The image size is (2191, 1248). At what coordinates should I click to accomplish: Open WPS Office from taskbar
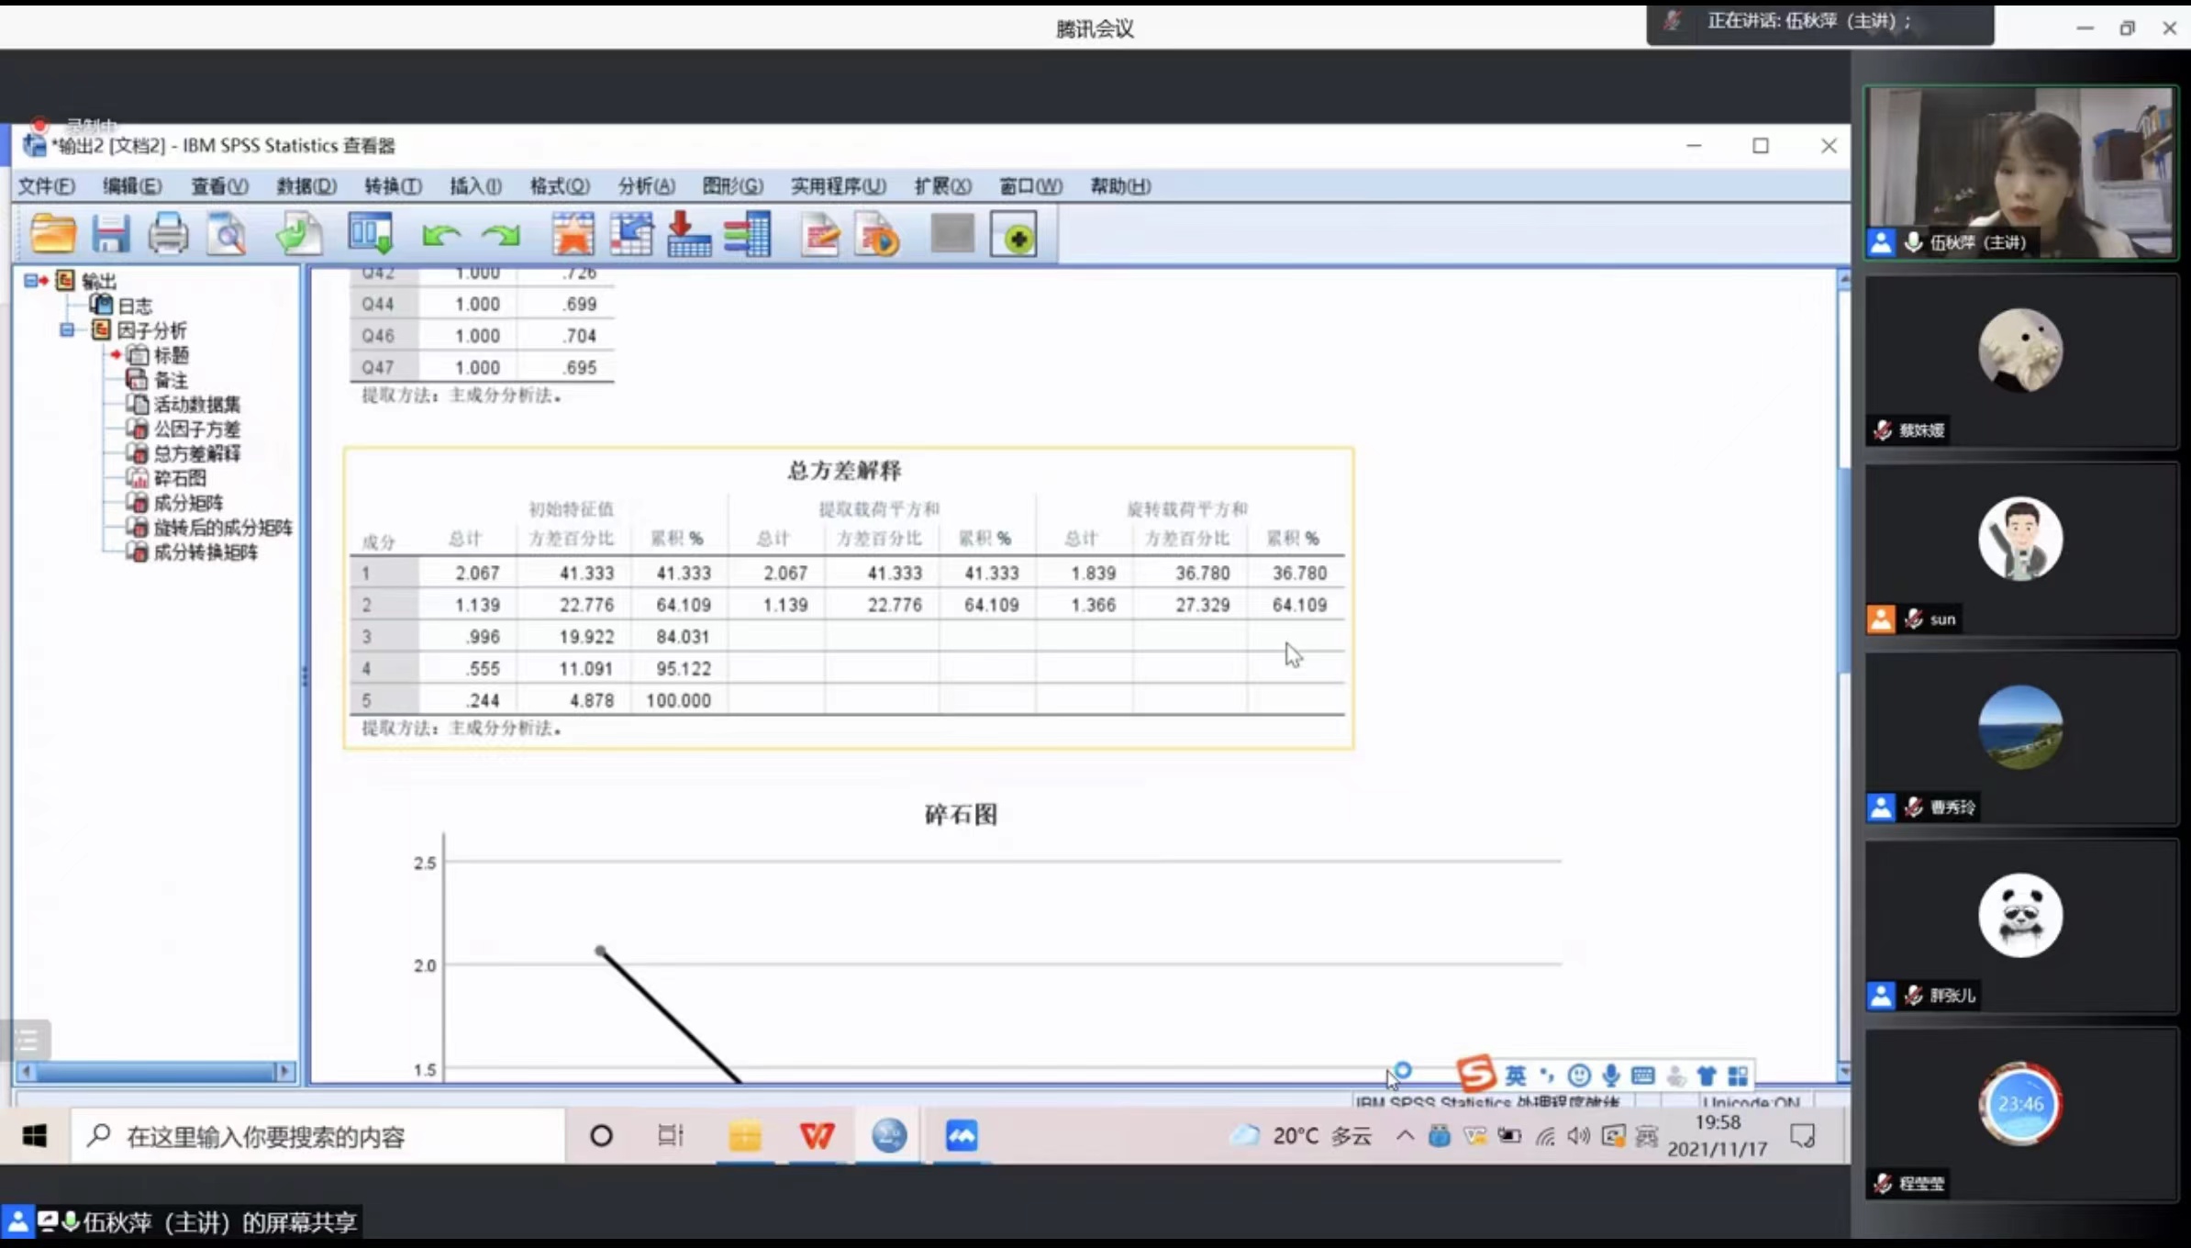tap(816, 1137)
